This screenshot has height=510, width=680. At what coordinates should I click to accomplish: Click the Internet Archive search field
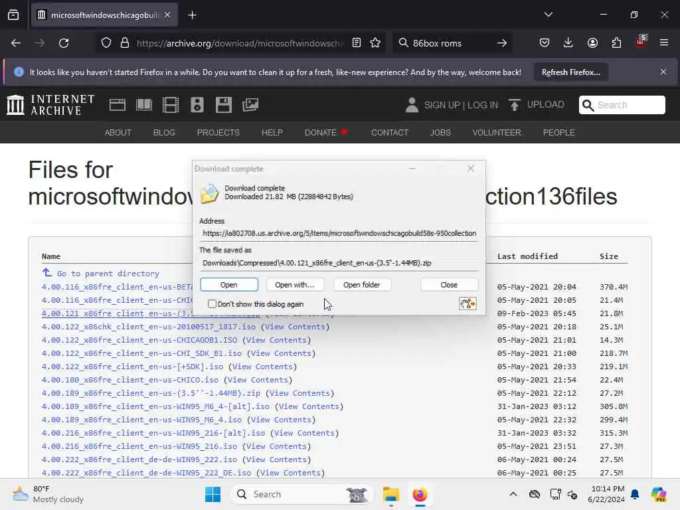[622, 105]
